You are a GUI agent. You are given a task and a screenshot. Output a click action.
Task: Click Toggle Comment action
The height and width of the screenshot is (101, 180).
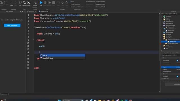click(101, 2)
